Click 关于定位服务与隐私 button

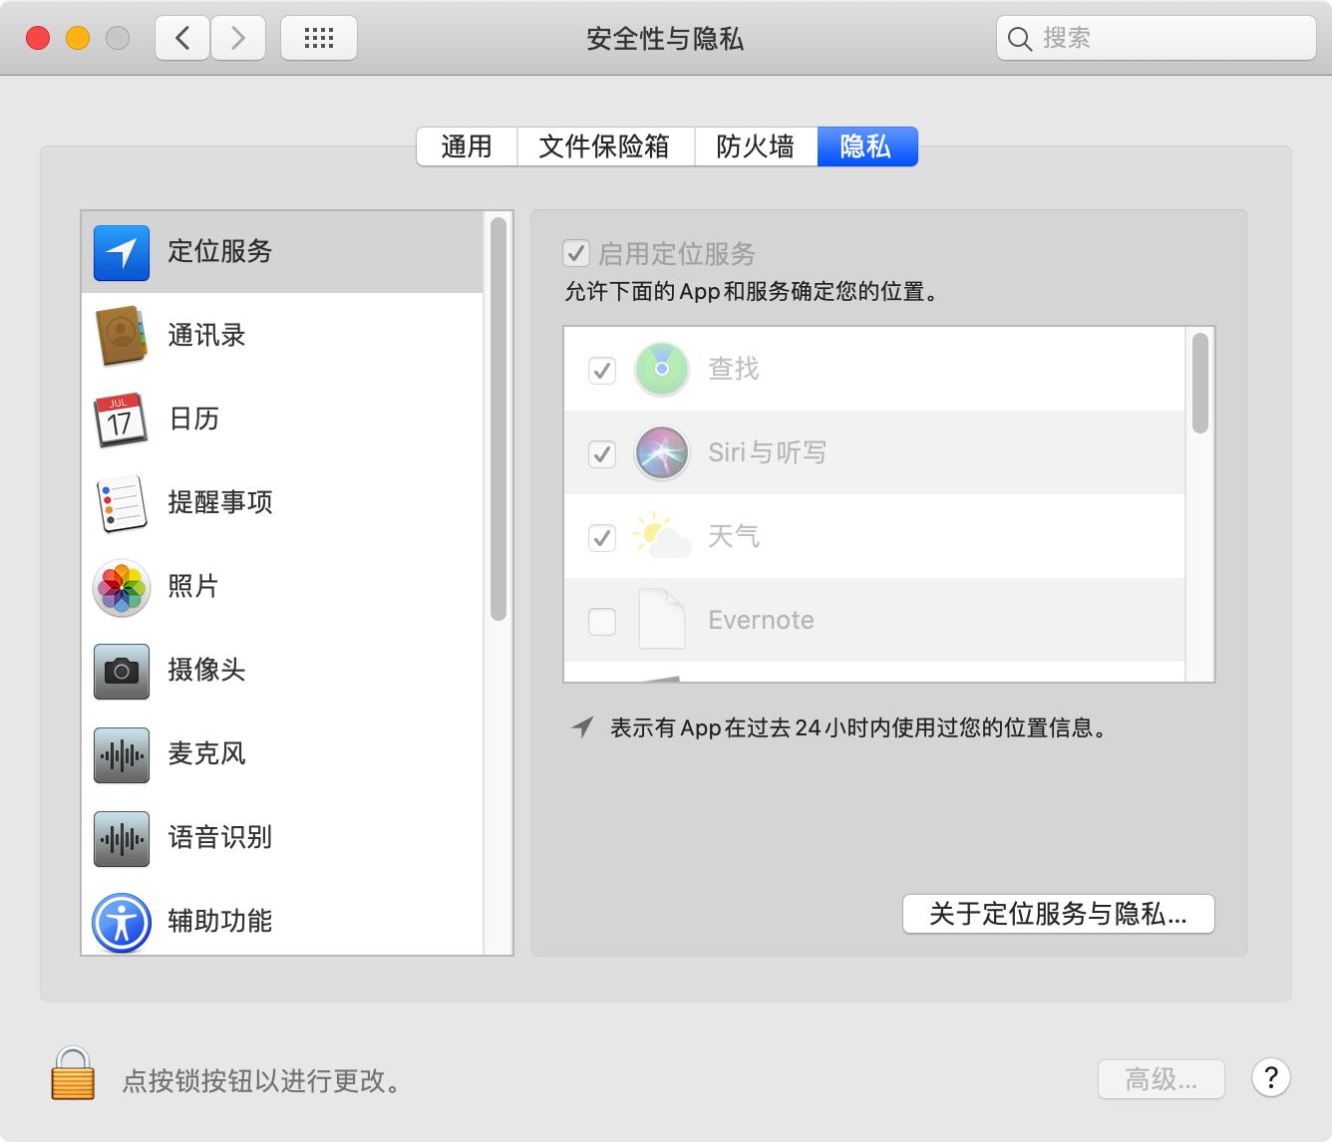pyautogui.click(x=1058, y=914)
